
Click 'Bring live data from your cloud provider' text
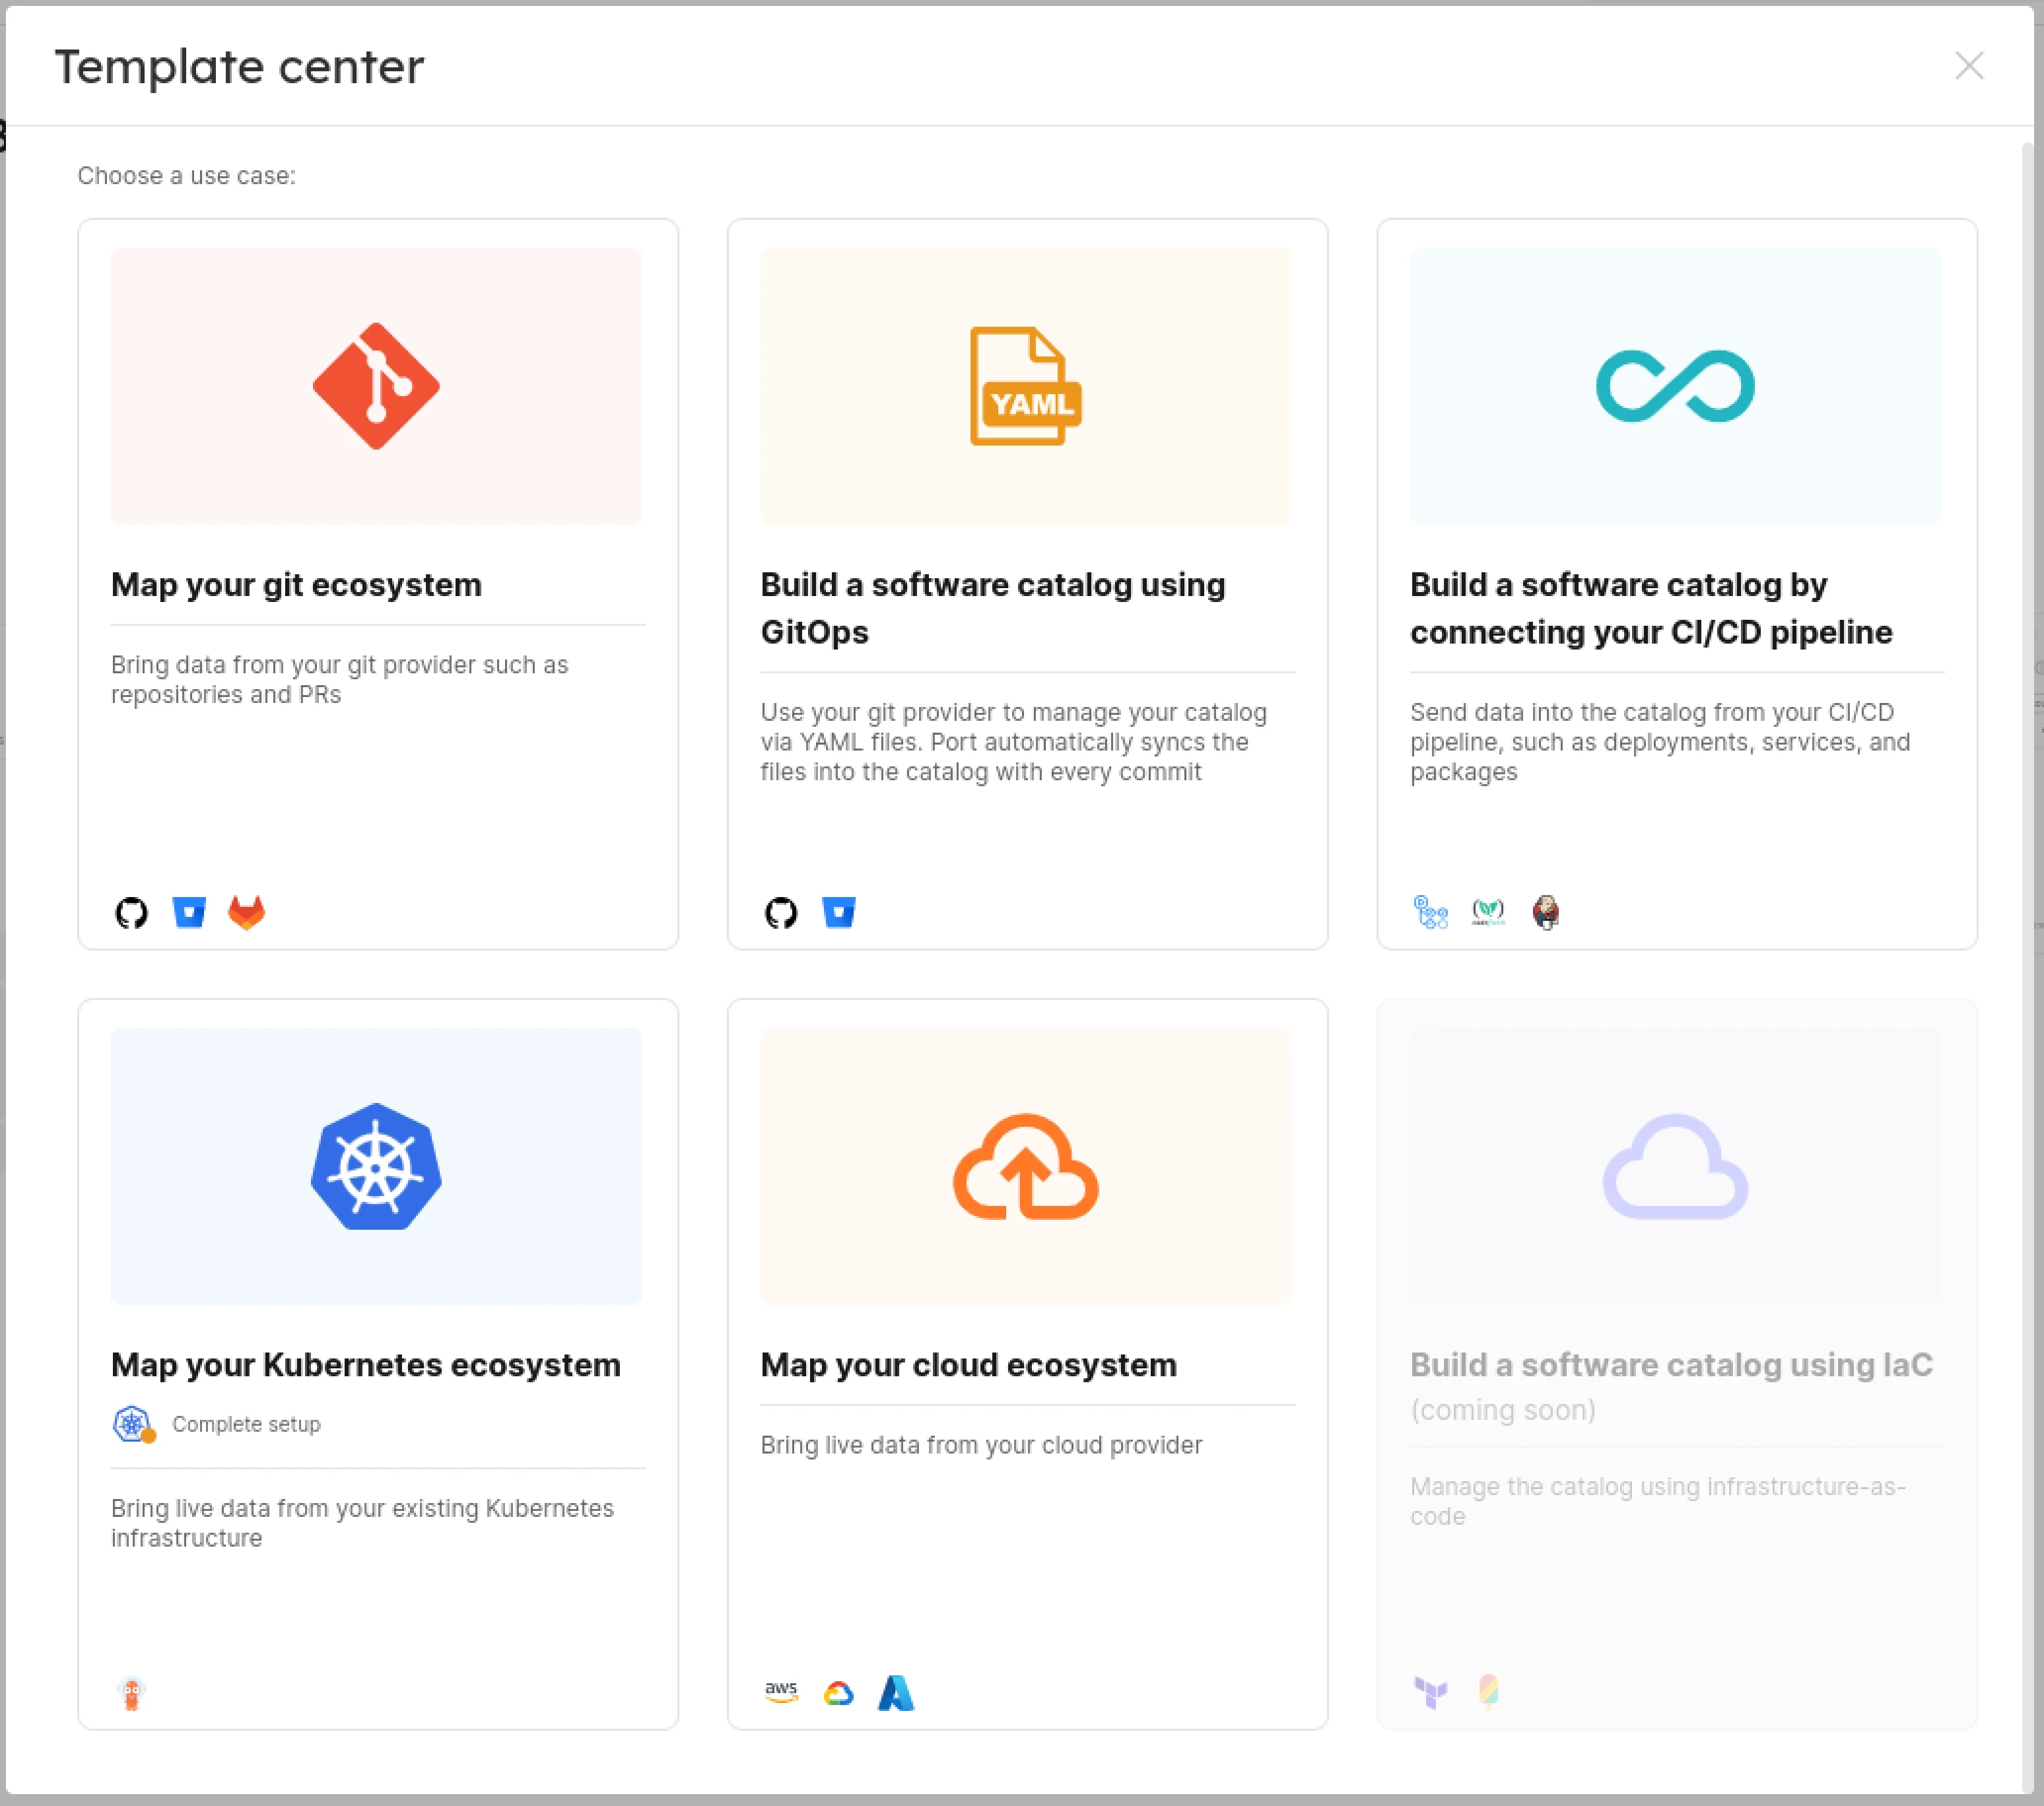(981, 1445)
